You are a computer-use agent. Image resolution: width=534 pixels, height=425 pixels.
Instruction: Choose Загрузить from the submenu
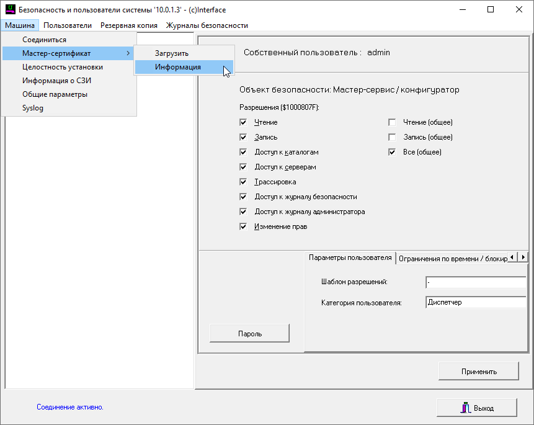(x=171, y=53)
